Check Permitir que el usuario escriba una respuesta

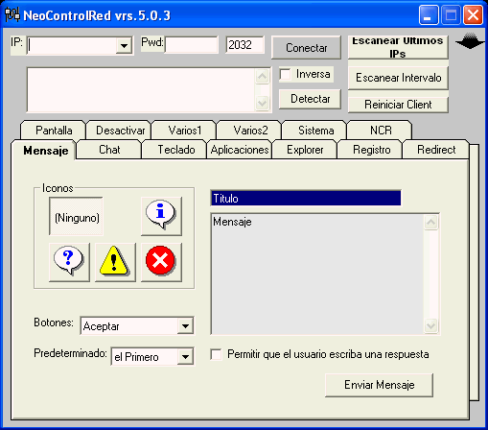pyautogui.click(x=217, y=354)
